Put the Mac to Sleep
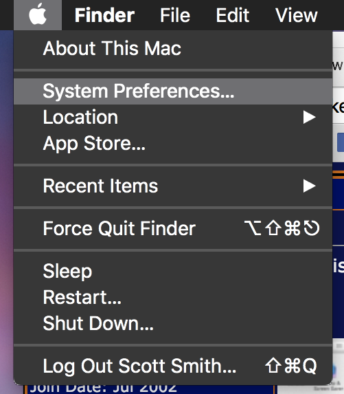The width and height of the screenshot is (344, 394). [x=173, y=271]
